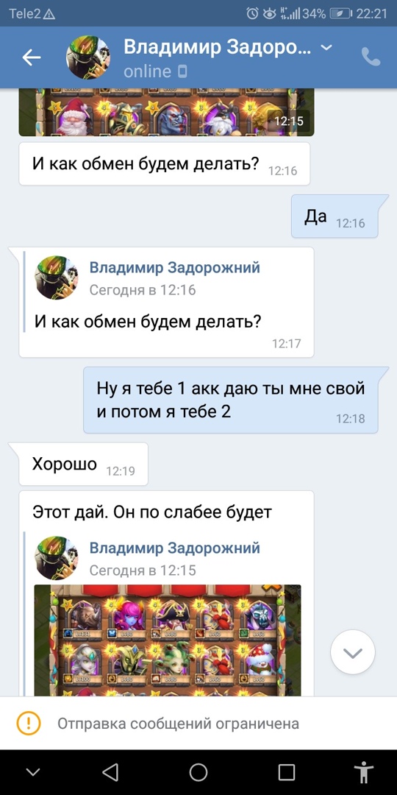Expand the dropdown chevron beside the contact name
The image size is (397, 795).
tap(327, 47)
